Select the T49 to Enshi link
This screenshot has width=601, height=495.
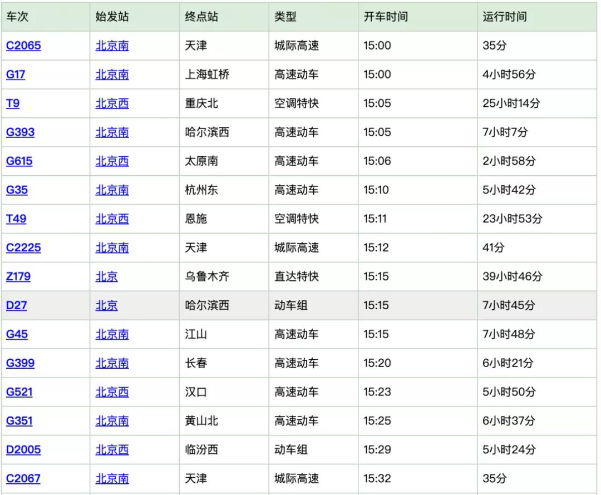[16, 219]
